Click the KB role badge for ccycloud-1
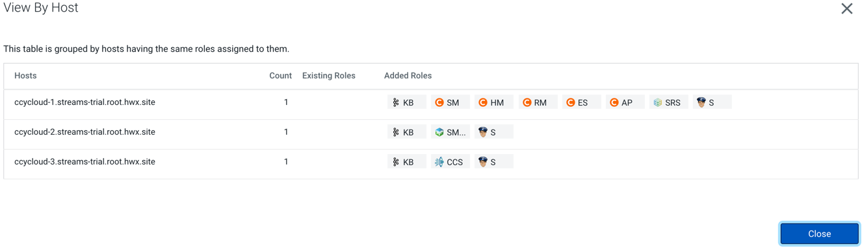Viewport: 864px width, 250px height. [x=407, y=102]
